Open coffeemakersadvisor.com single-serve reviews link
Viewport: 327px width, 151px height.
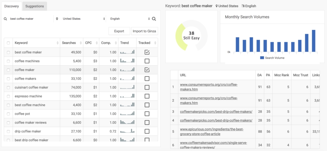click(213, 145)
